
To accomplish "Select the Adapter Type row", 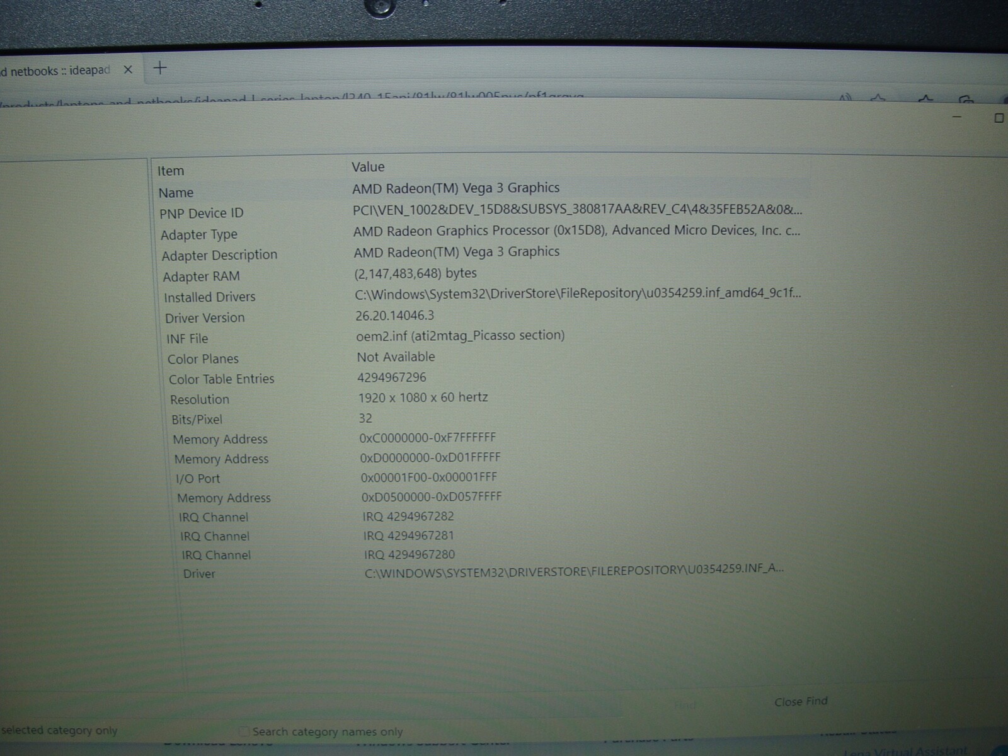I will tap(481, 232).
